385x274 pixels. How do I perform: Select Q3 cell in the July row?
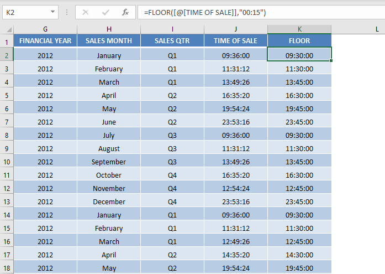coord(172,134)
